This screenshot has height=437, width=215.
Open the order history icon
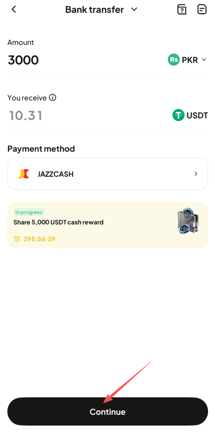(x=202, y=9)
